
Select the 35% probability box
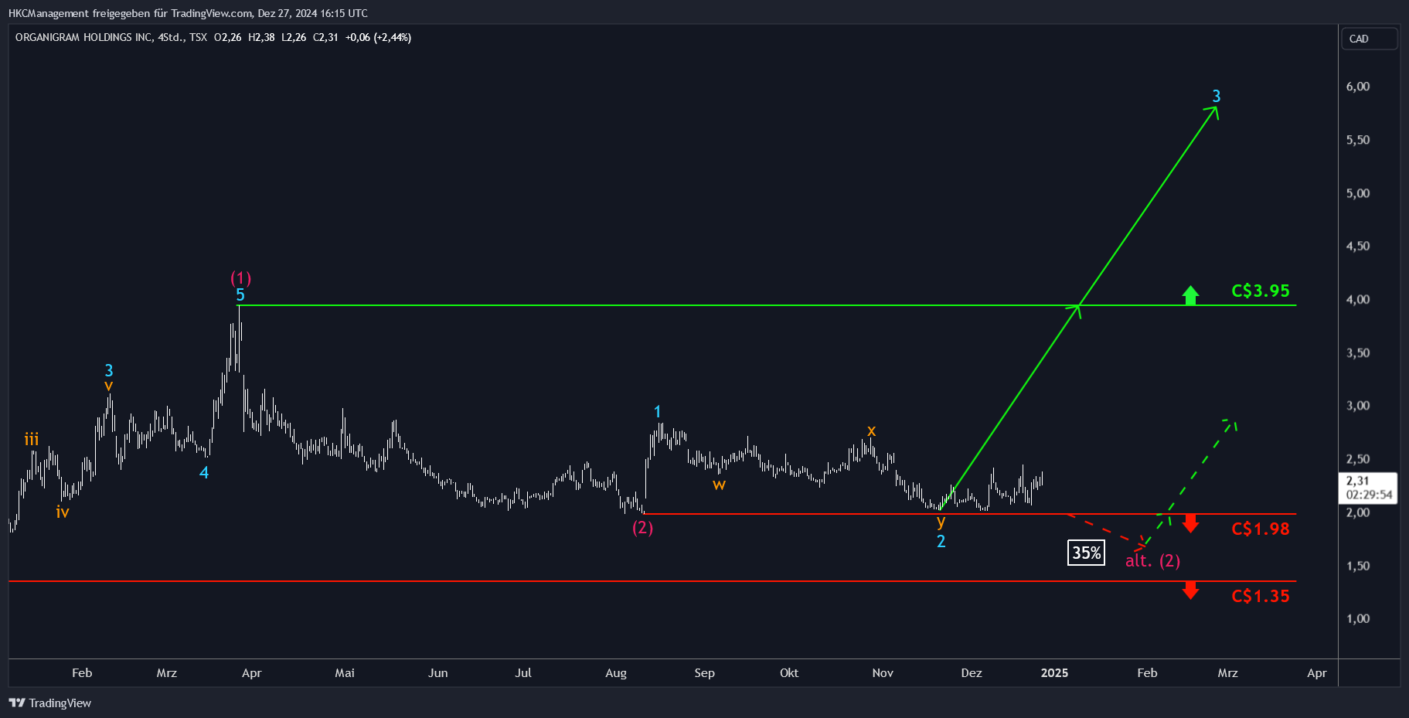coord(1086,553)
